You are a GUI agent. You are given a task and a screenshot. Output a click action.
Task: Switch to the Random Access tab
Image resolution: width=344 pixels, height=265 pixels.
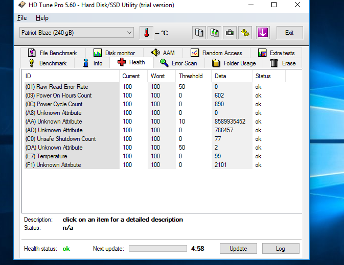click(x=217, y=53)
